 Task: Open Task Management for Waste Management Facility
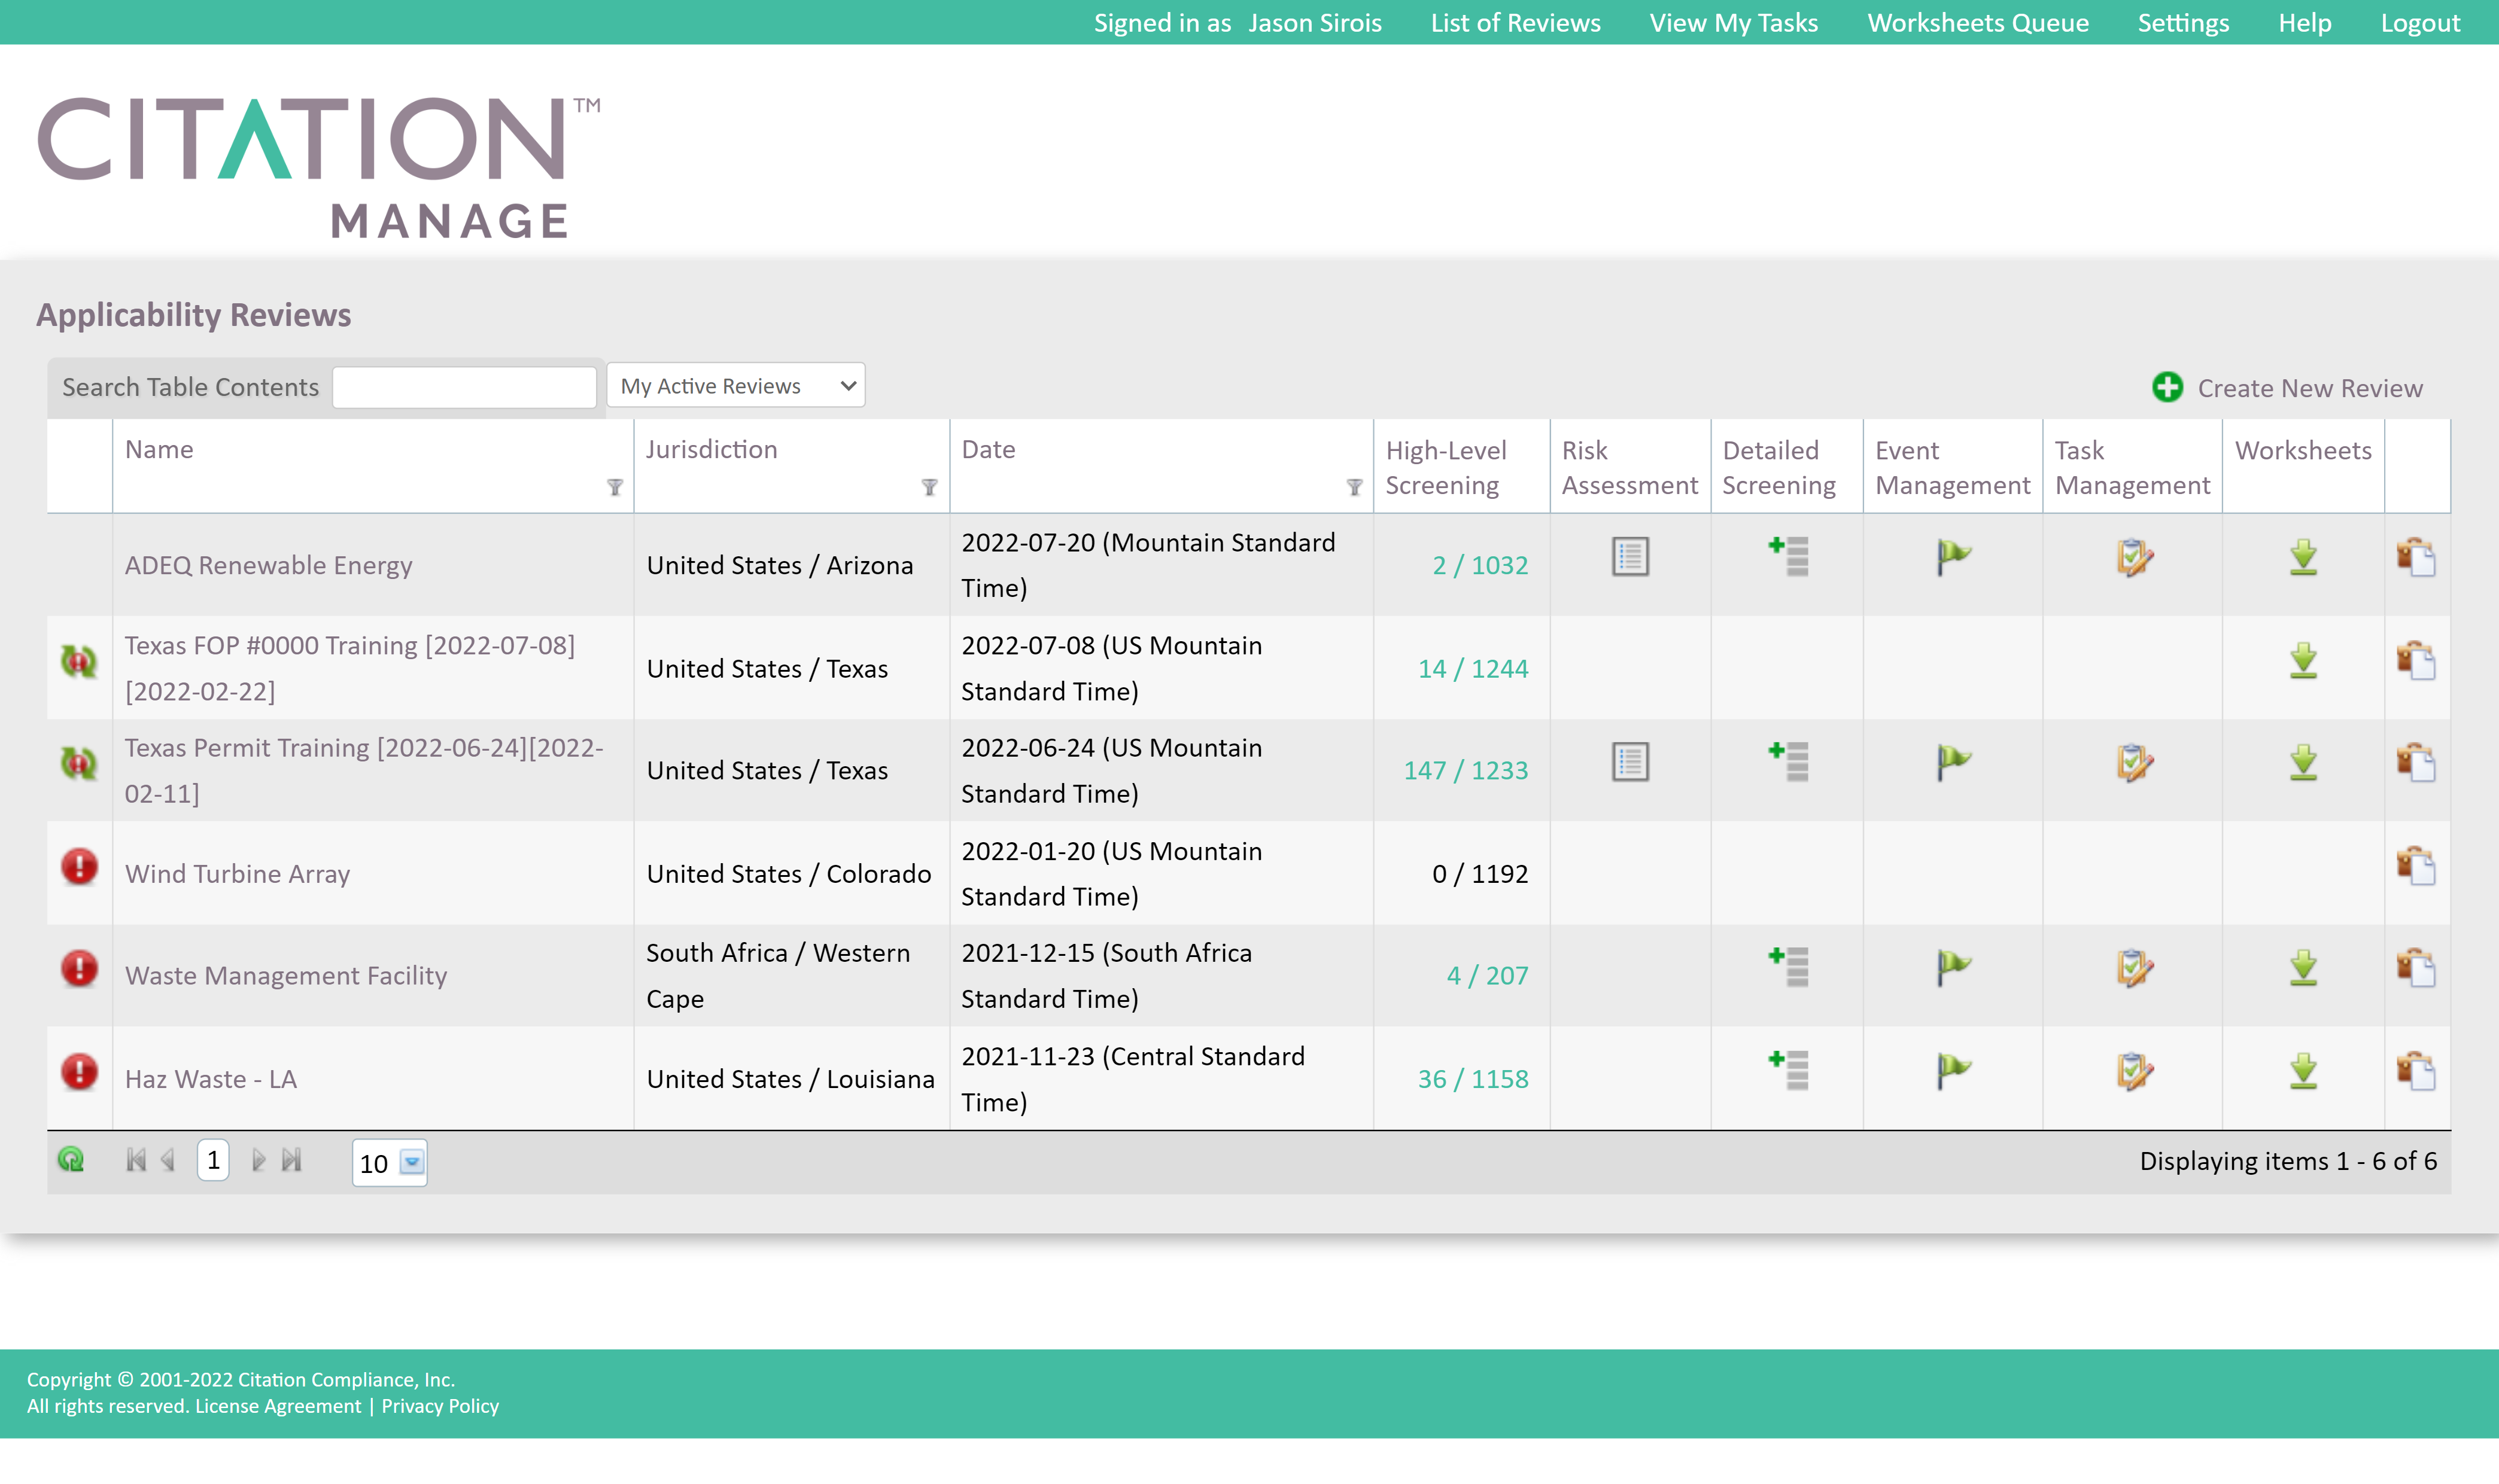(2134, 968)
